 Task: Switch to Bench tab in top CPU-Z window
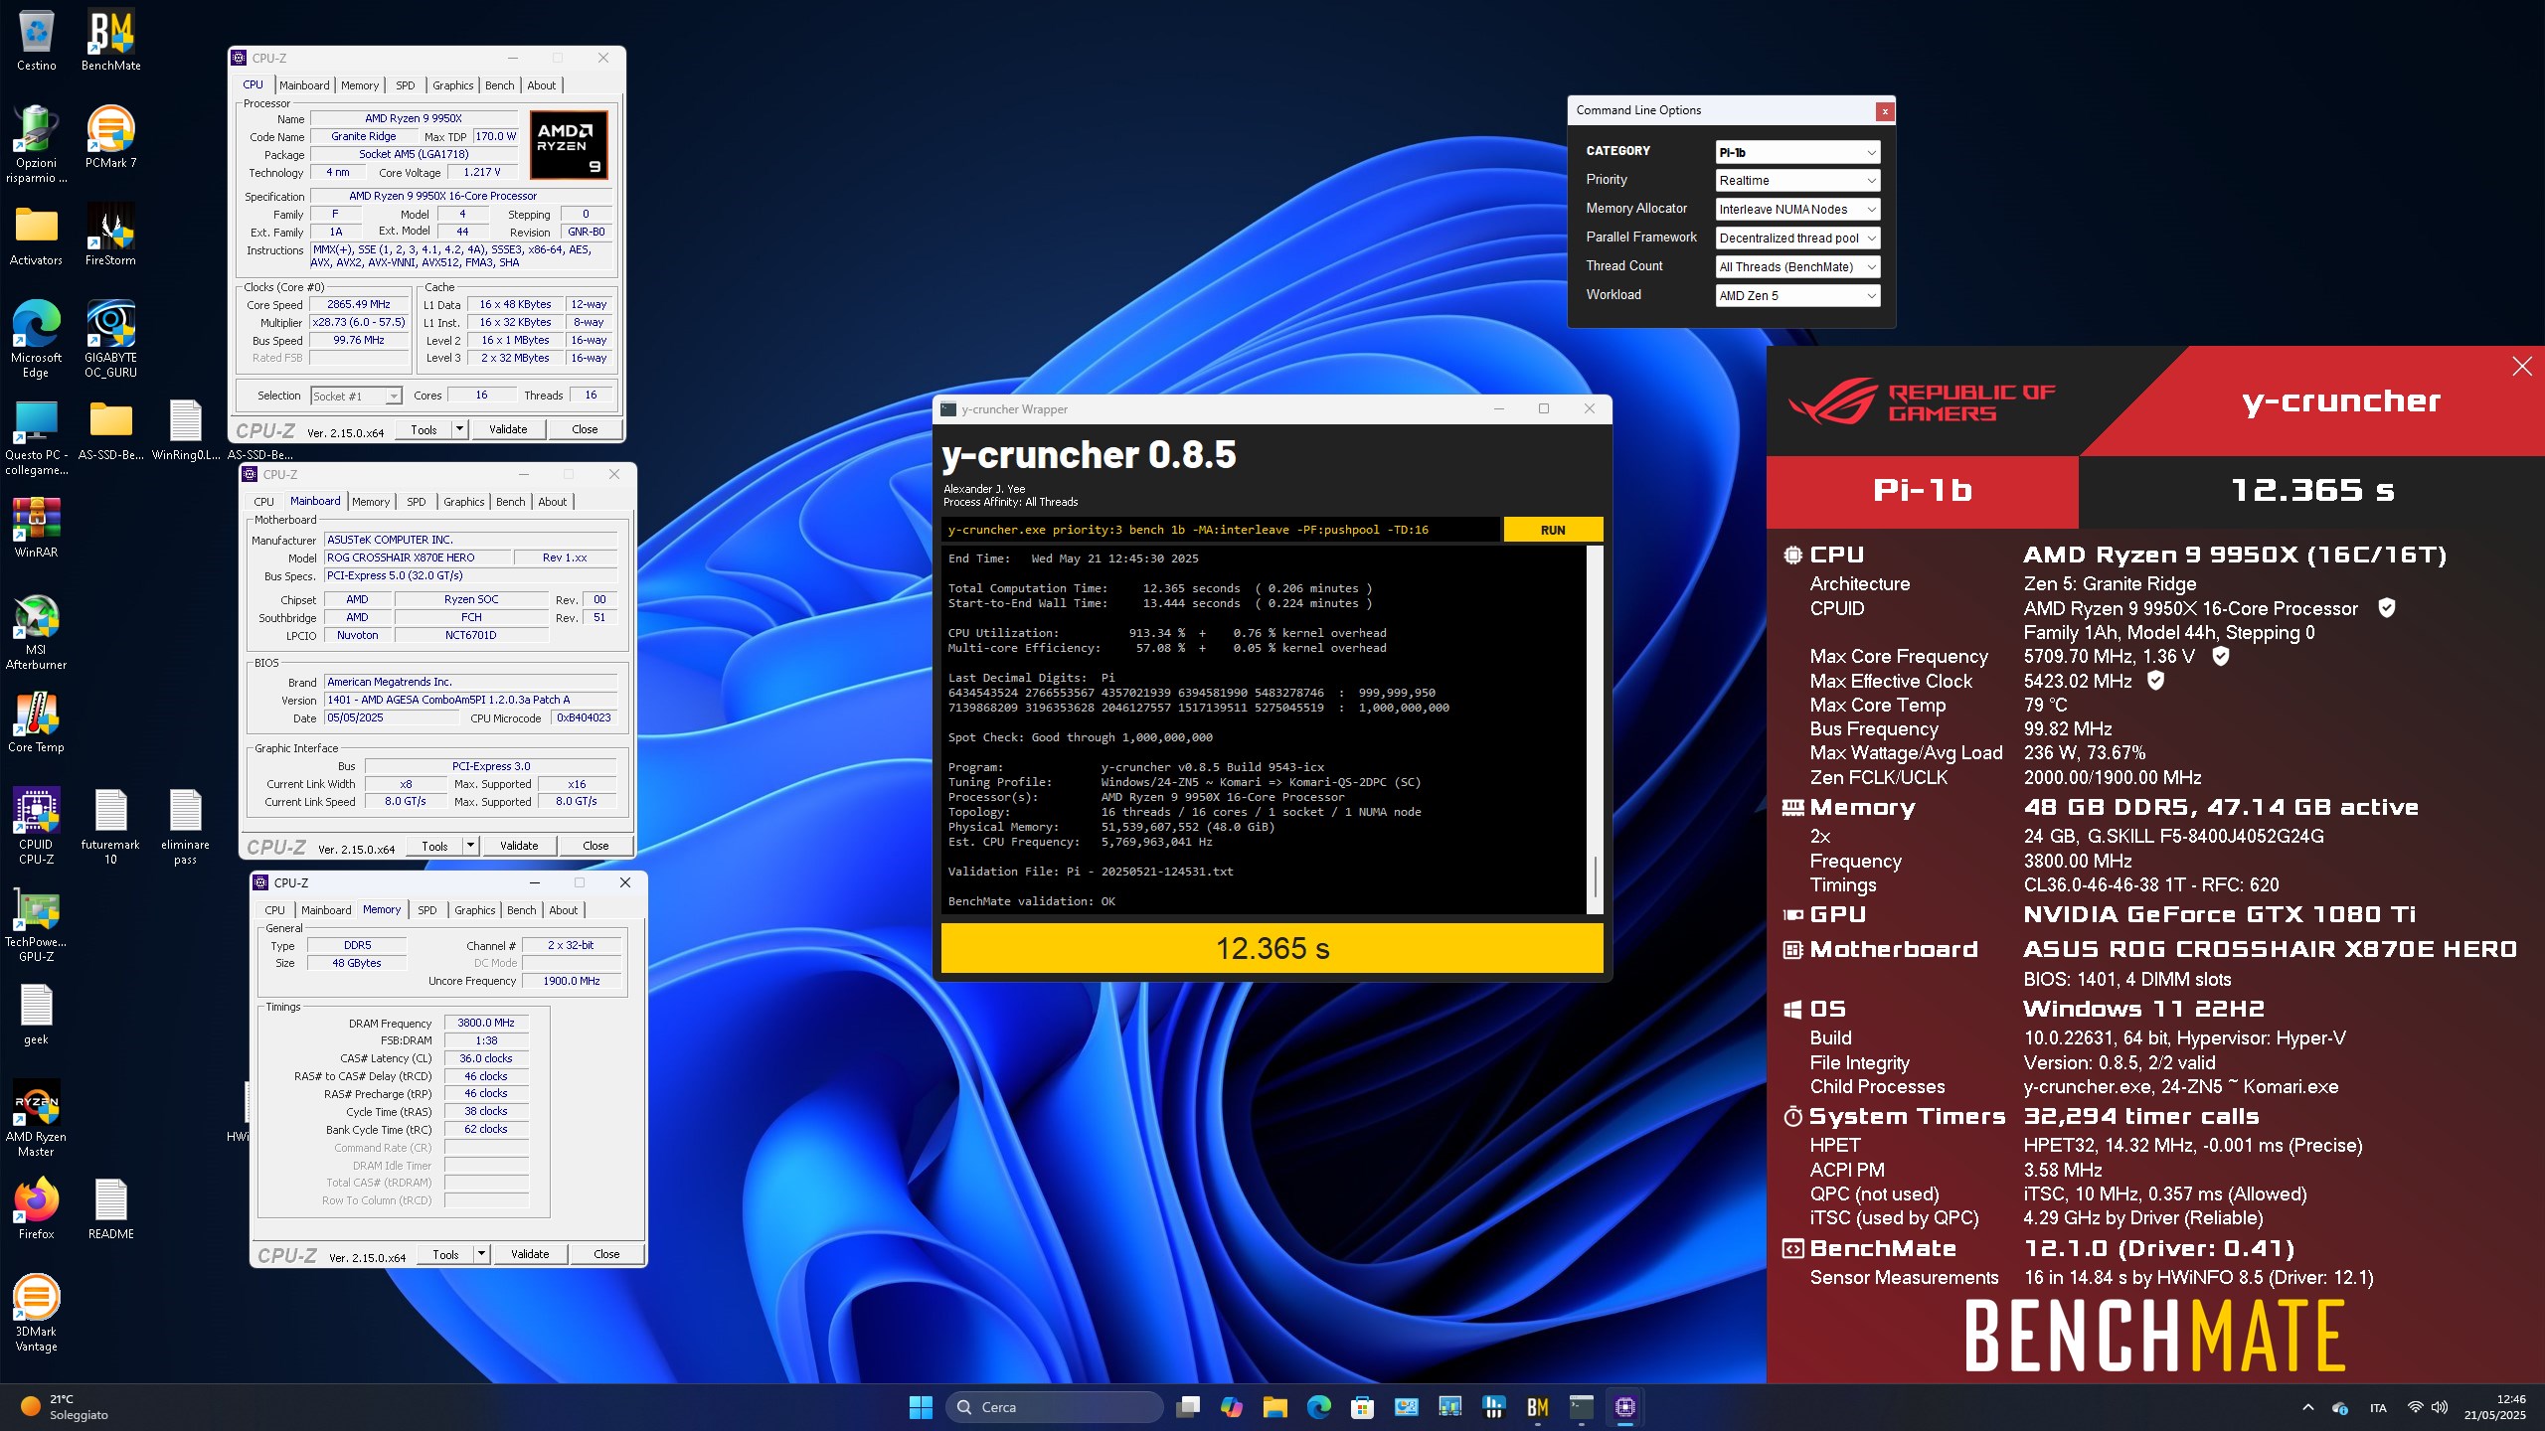[499, 85]
